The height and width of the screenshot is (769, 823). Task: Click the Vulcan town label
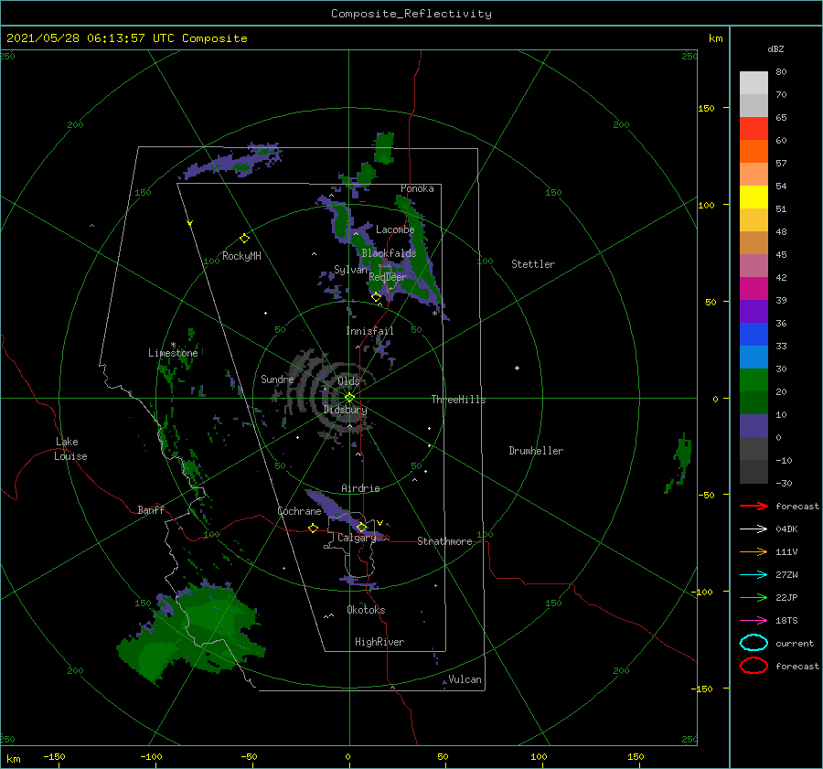click(x=465, y=679)
